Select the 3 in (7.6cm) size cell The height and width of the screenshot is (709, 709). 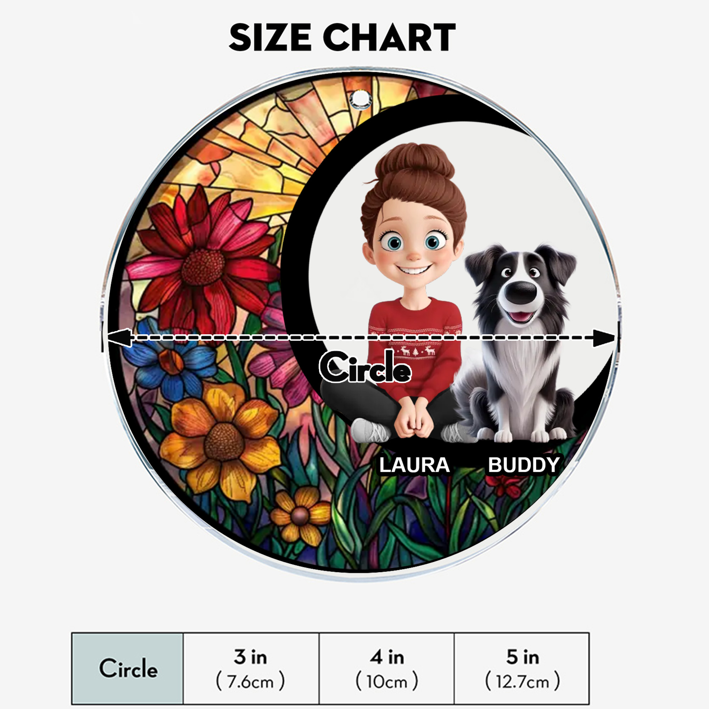[251, 668]
